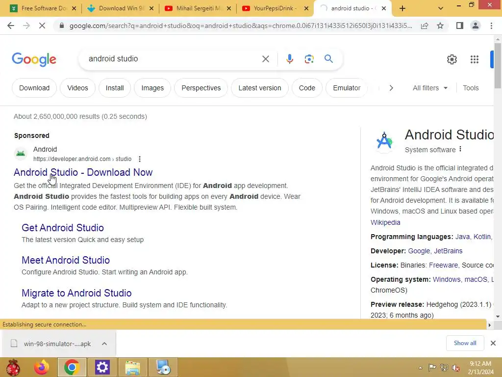Open the Meet Android Studio sitelink
The image size is (502, 377).
(66, 260)
